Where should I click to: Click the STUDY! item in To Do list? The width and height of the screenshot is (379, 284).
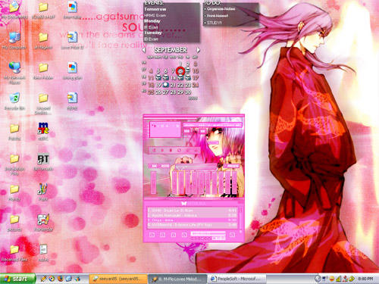click(214, 23)
